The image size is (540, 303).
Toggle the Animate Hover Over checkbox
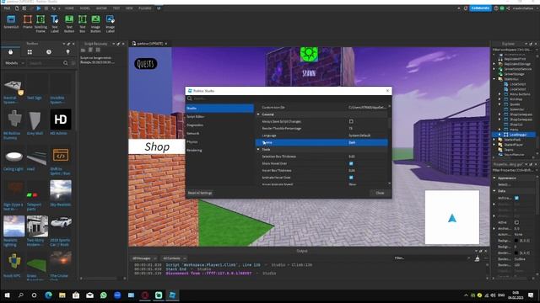coord(351,178)
